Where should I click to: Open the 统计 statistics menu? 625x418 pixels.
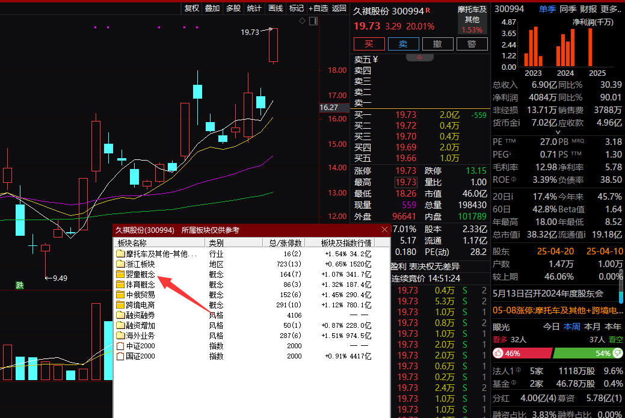pos(254,8)
